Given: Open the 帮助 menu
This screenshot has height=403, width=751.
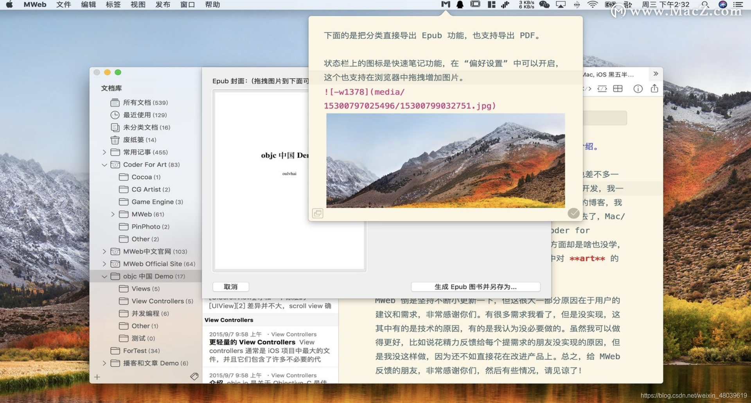Looking at the screenshot, I should [x=212, y=5].
